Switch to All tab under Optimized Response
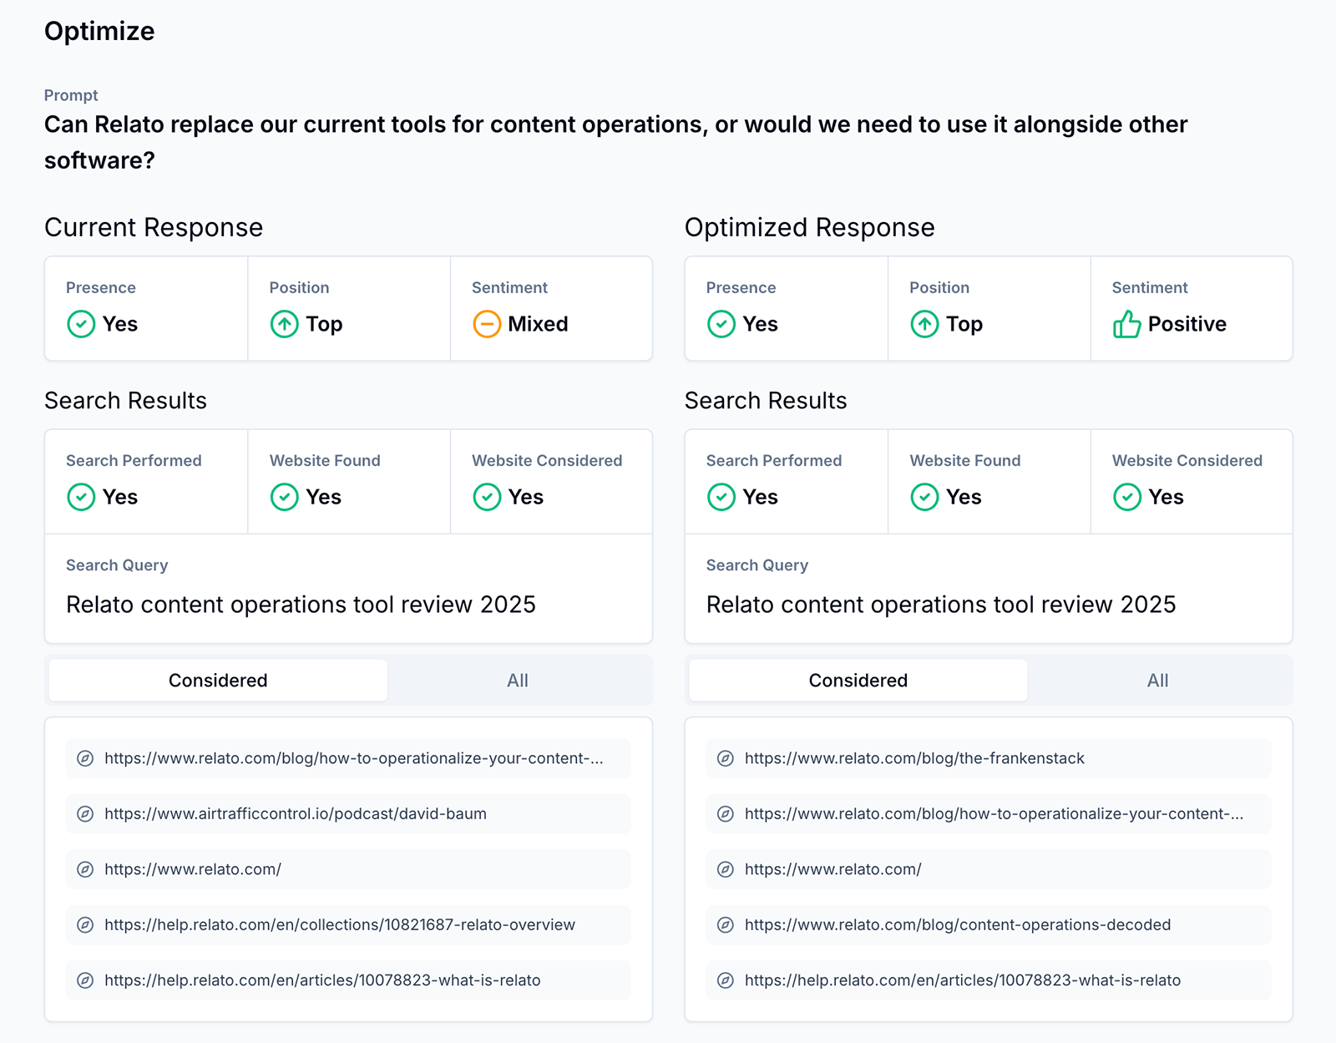 1157,681
